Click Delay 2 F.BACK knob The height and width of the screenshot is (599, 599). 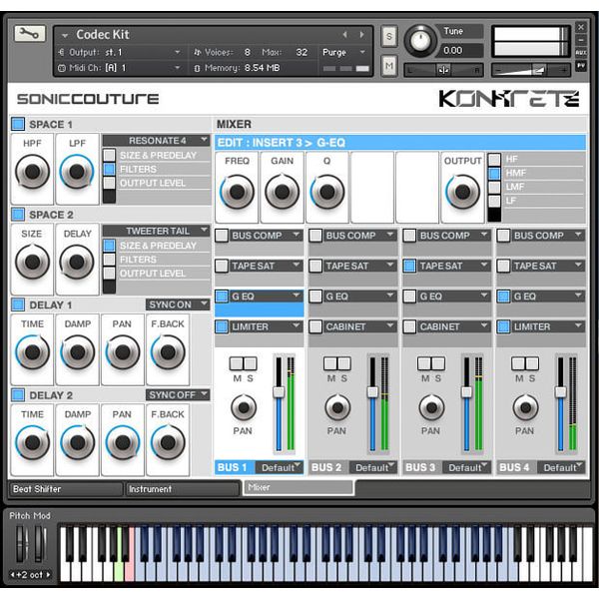(x=168, y=442)
